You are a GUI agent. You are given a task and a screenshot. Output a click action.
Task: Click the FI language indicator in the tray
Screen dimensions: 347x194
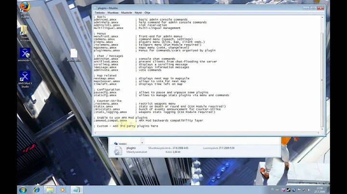click(x=272, y=189)
